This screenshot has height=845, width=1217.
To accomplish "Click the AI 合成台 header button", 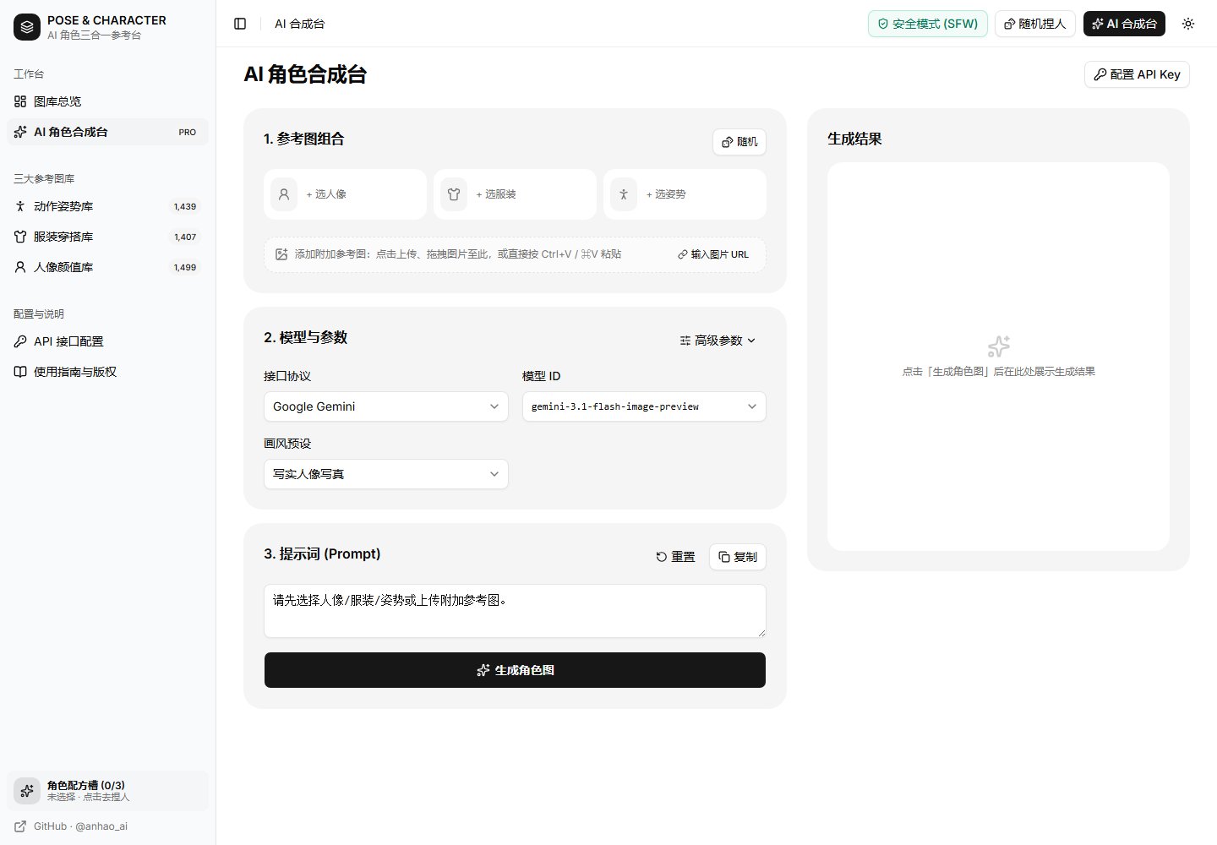I will point(1124,24).
